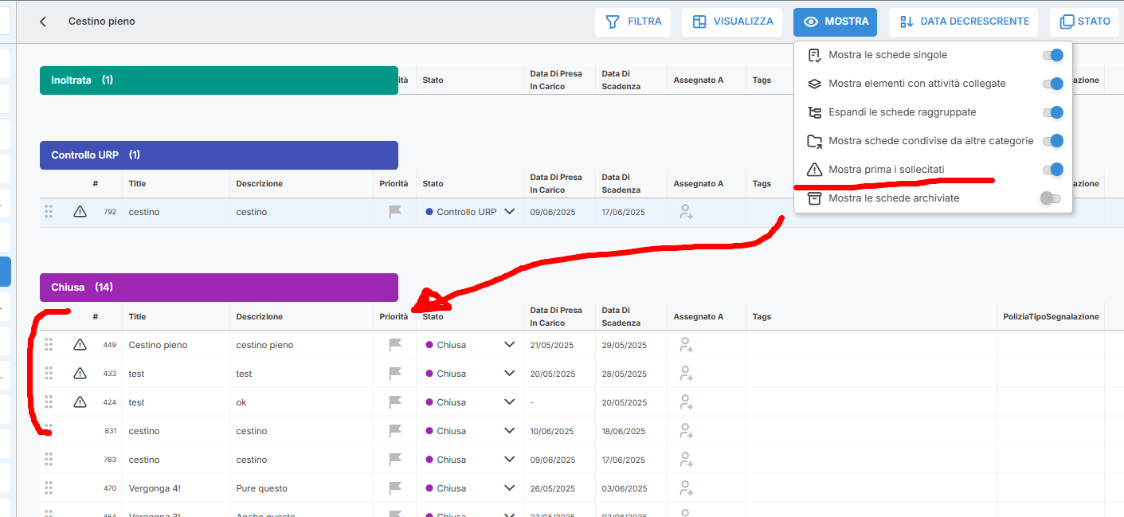
Task: Click warning triangle icon on row 424
Action: tap(80, 402)
